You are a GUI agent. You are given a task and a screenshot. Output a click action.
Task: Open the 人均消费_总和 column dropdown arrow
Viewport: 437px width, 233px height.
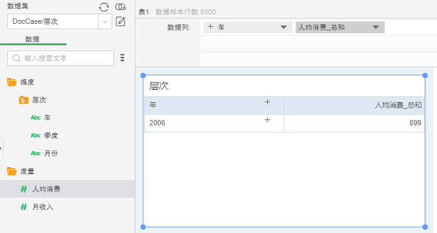[x=376, y=27]
